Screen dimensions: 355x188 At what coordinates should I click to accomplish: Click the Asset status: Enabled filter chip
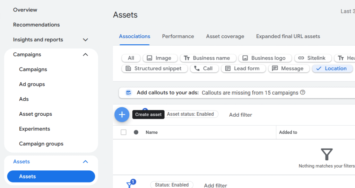coord(190,114)
